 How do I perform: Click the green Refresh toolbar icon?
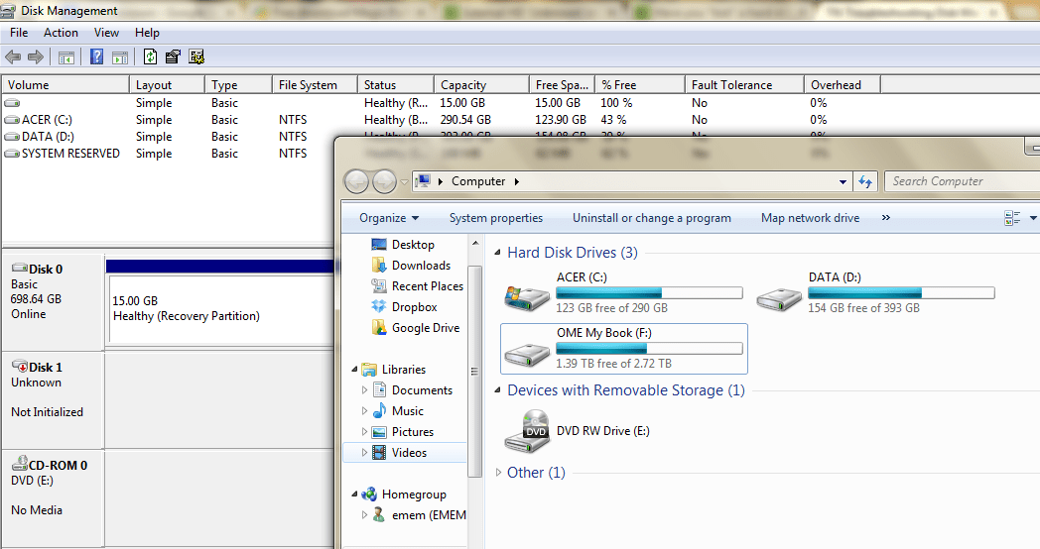150,56
